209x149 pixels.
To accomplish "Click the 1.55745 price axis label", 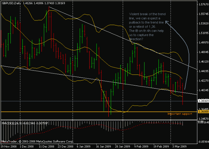I will (x=204, y=14).
